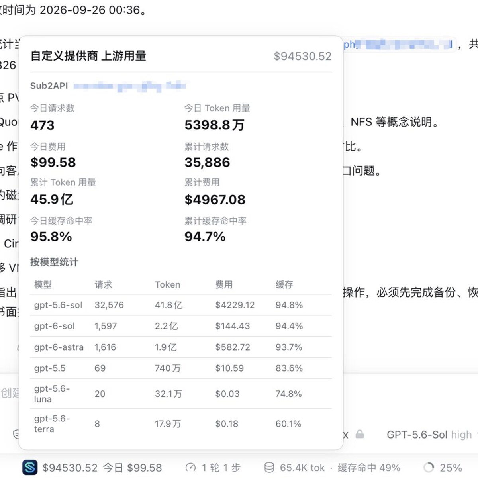Click the 累计费用 value $4967.08
Viewport: 478px width, 478px height.
(x=215, y=199)
